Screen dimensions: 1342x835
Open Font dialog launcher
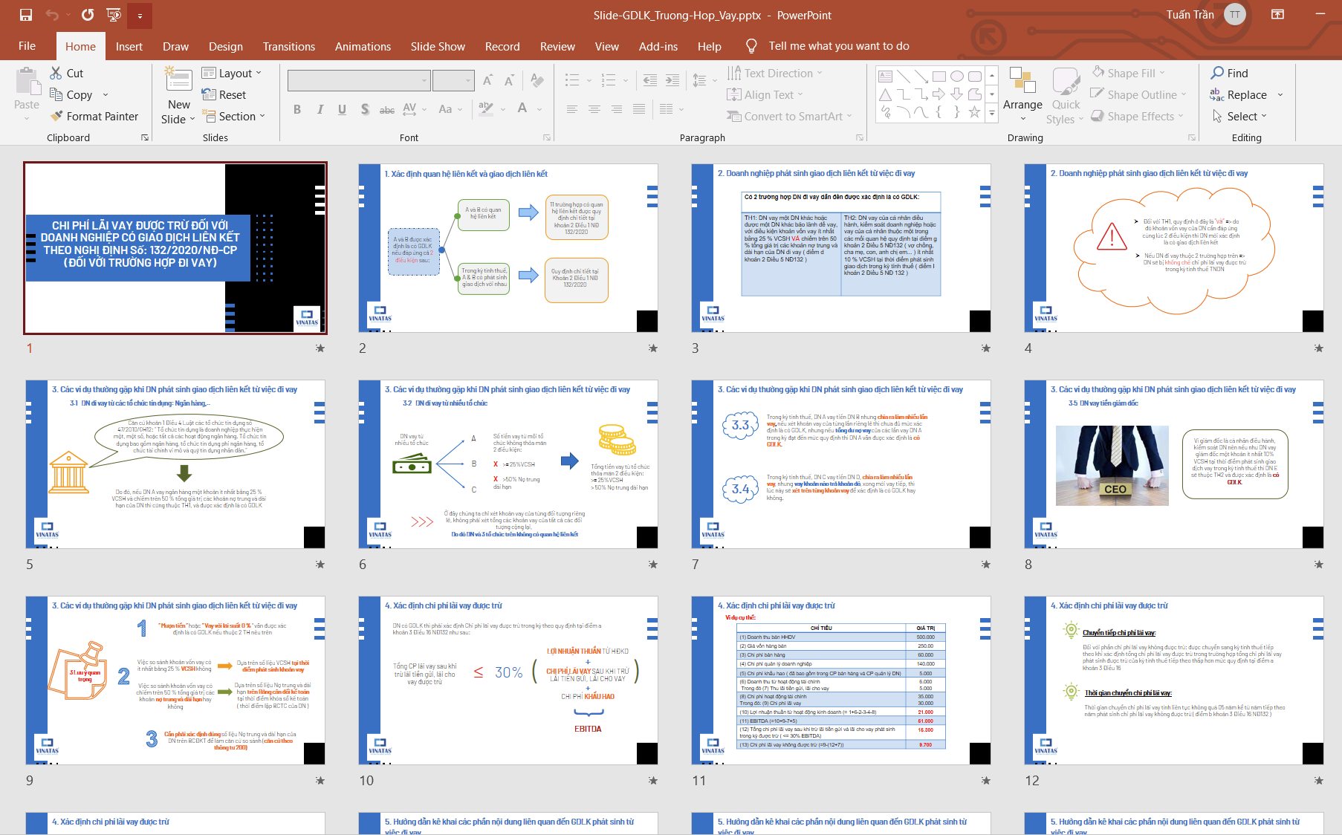[x=546, y=137]
